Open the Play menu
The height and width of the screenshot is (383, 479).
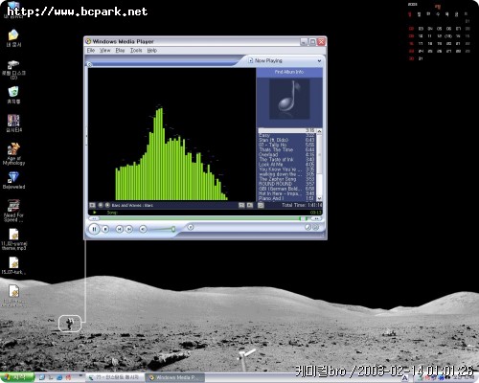120,51
